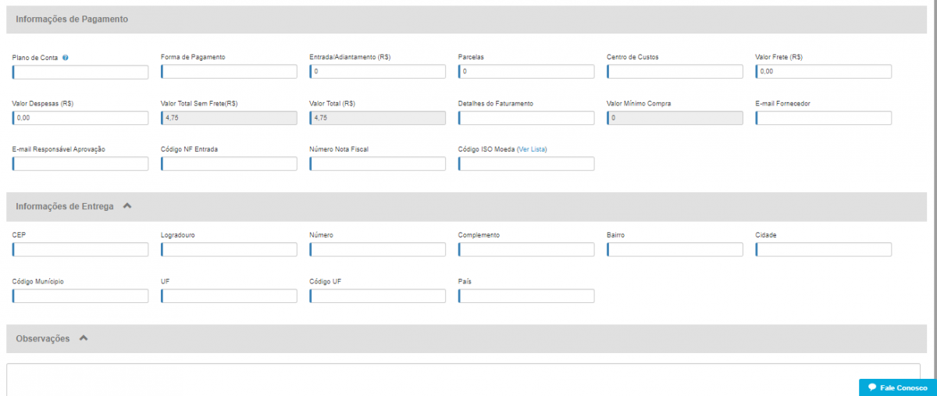The image size is (937, 396).
Task: Click the Valor Frete (R$) field
Action: [824, 72]
